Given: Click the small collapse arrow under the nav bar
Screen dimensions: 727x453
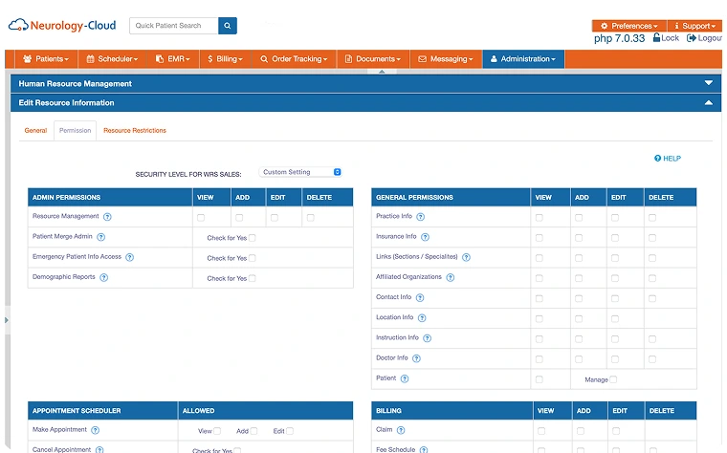Looking at the screenshot, I should point(382,72).
